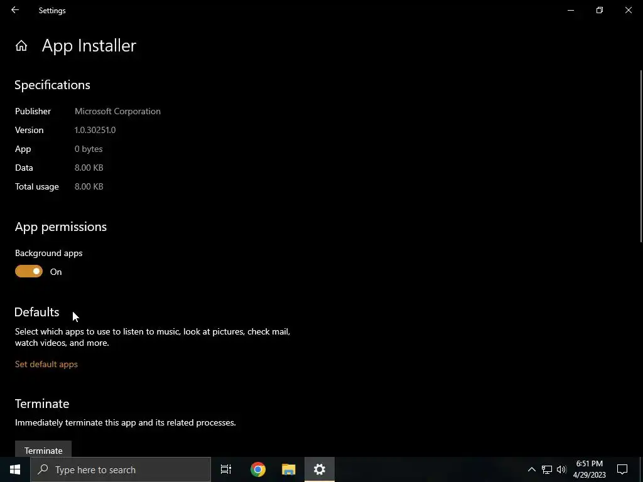Open Task View from the taskbar
643x482 pixels.
226,469
